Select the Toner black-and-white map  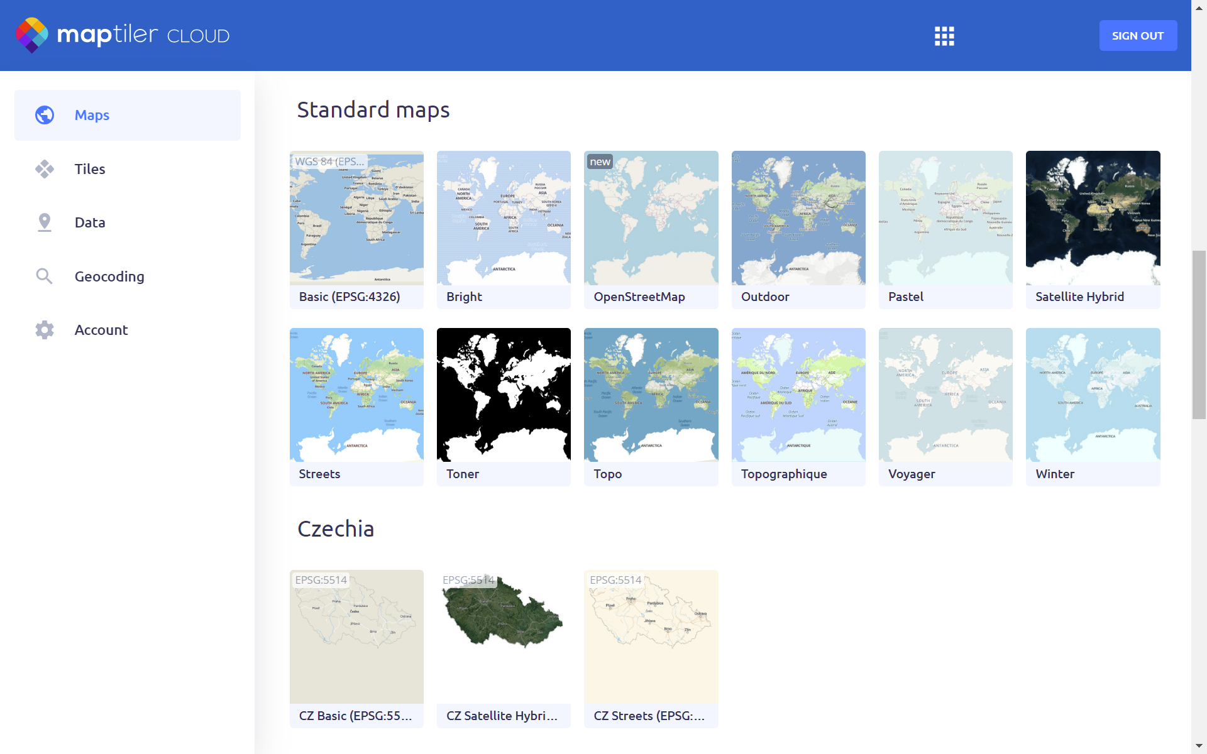click(504, 395)
